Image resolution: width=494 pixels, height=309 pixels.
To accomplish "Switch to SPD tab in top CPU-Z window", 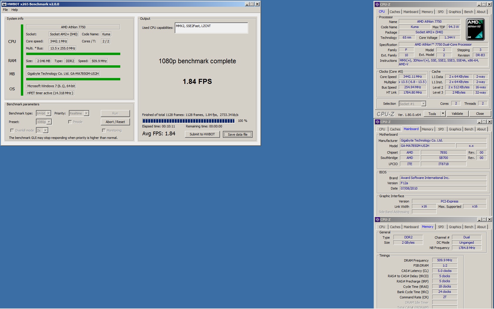I will [440, 12].
